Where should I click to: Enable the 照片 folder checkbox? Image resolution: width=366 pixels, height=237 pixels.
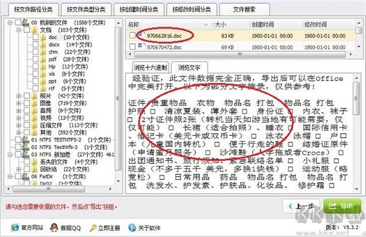point(27,96)
